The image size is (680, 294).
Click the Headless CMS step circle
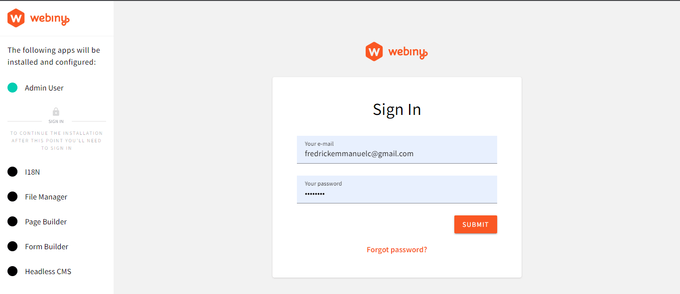coord(12,272)
